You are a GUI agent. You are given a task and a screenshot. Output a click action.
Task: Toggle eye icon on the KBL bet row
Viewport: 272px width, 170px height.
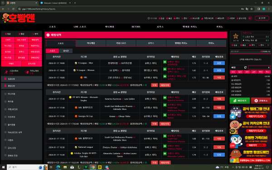(165, 76)
